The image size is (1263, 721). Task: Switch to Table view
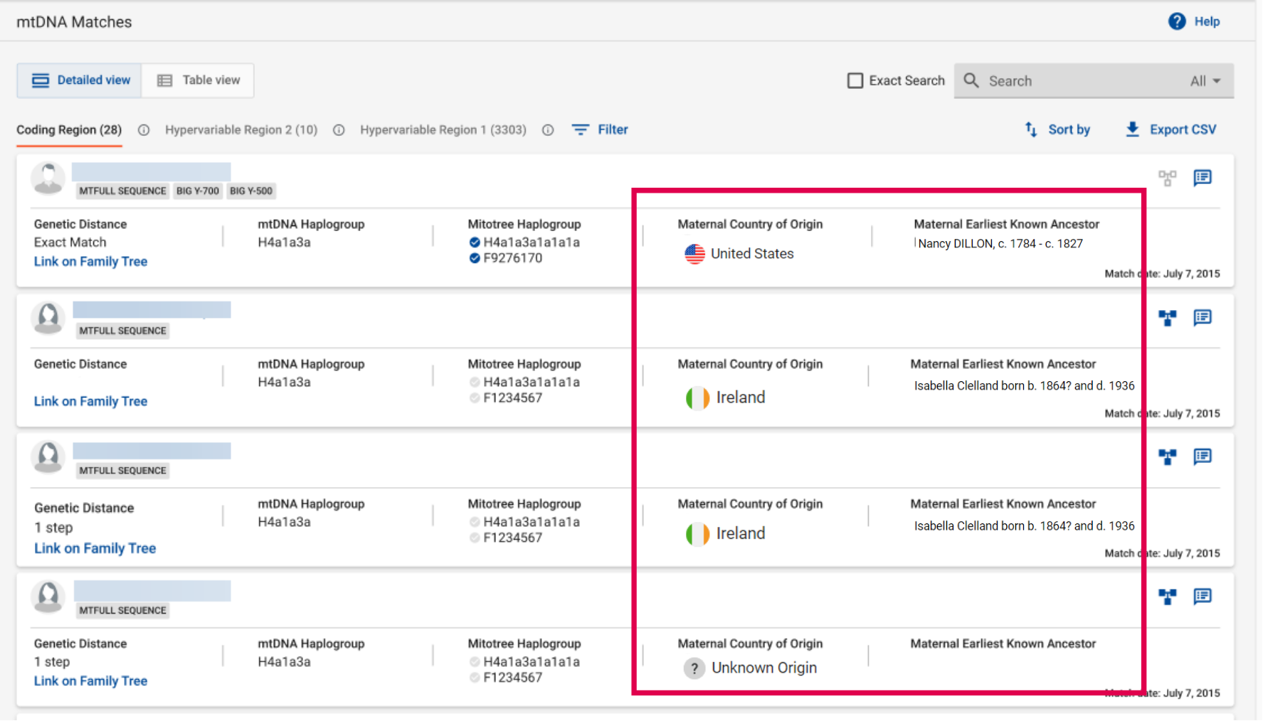pyautogui.click(x=198, y=80)
